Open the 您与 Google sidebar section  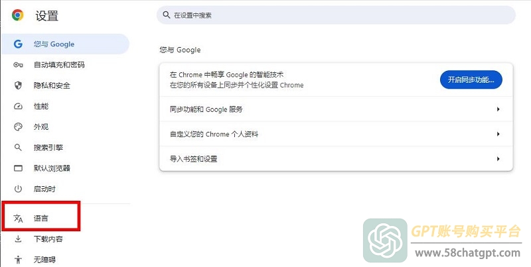[65, 44]
